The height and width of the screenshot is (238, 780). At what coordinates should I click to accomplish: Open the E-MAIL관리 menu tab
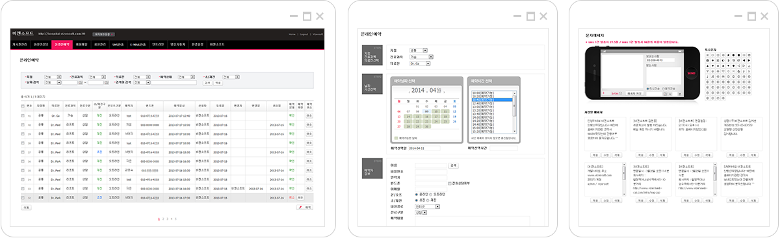click(x=137, y=44)
